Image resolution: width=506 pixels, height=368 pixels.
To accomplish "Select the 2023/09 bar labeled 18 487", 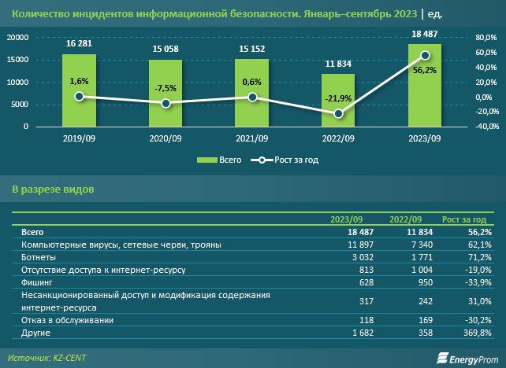I will [425, 86].
